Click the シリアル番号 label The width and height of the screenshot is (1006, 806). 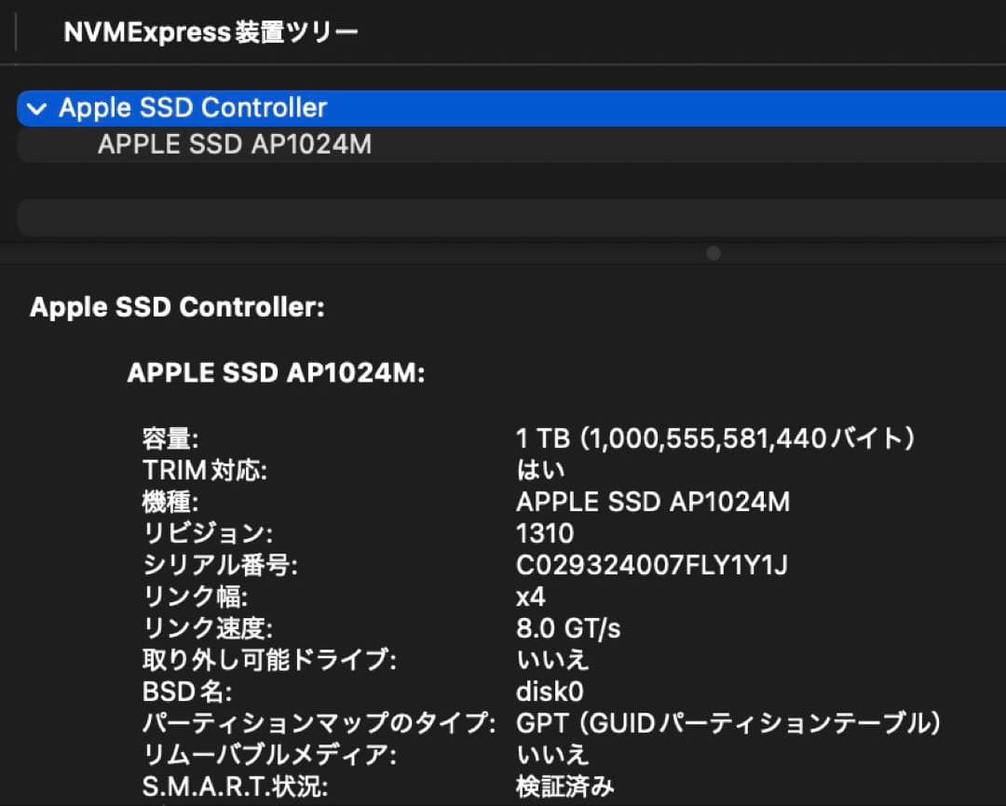point(220,566)
